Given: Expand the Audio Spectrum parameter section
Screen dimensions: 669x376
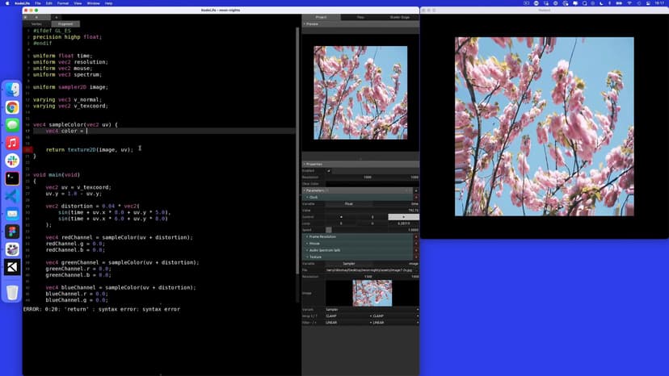Looking at the screenshot, I should 319,250.
